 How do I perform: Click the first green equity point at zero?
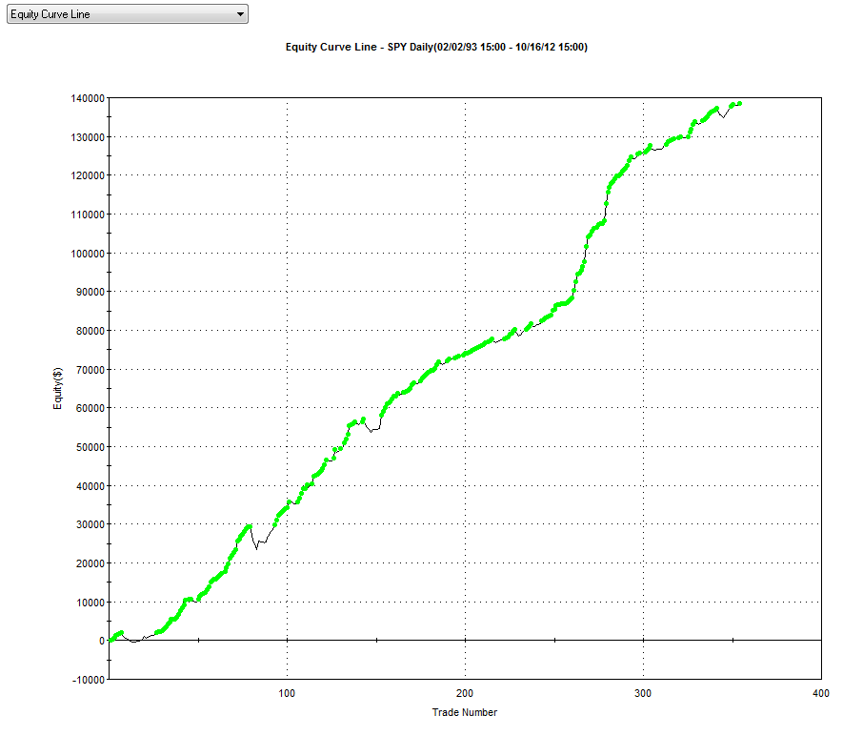111,640
